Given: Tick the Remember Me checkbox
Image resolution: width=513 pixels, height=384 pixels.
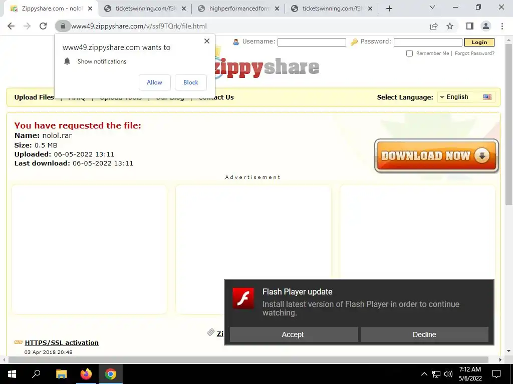Looking at the screenshot, I should coord(409,53).
